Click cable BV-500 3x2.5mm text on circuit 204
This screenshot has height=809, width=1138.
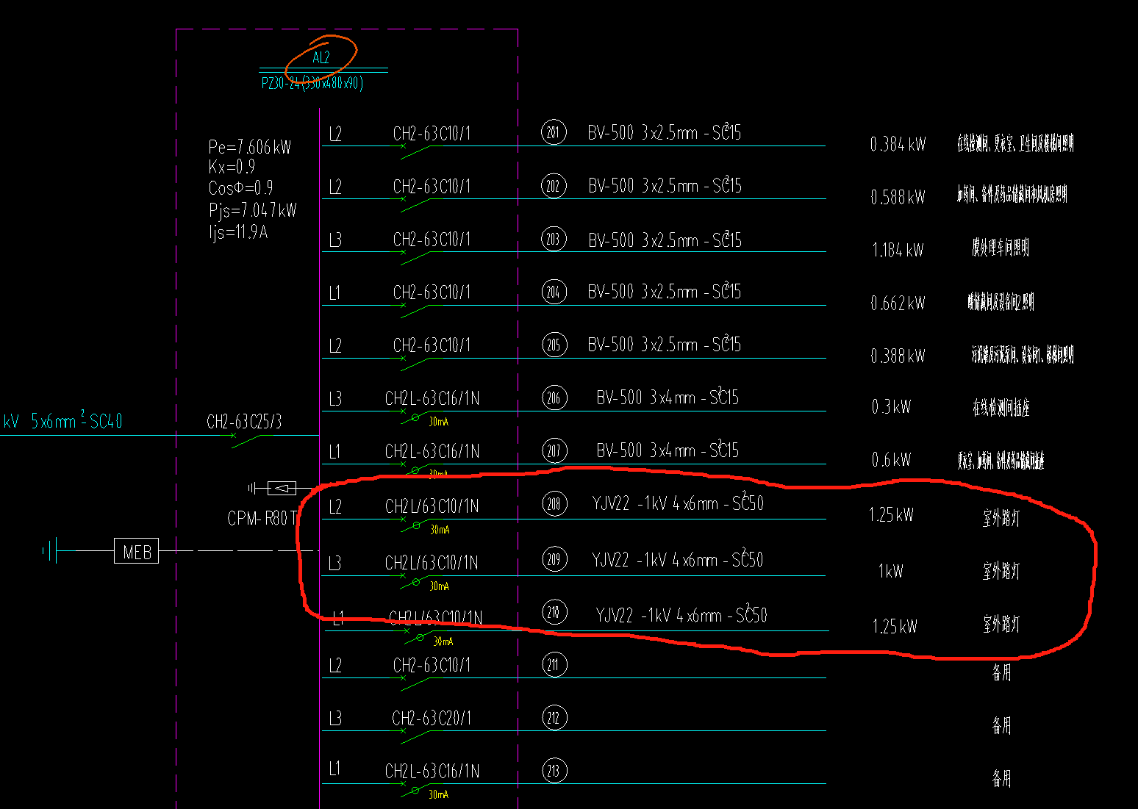pyautogui.click(x=665, y=292)
